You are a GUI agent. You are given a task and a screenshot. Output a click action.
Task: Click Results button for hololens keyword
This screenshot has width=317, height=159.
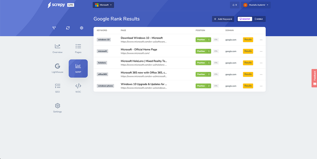[248, 63]
